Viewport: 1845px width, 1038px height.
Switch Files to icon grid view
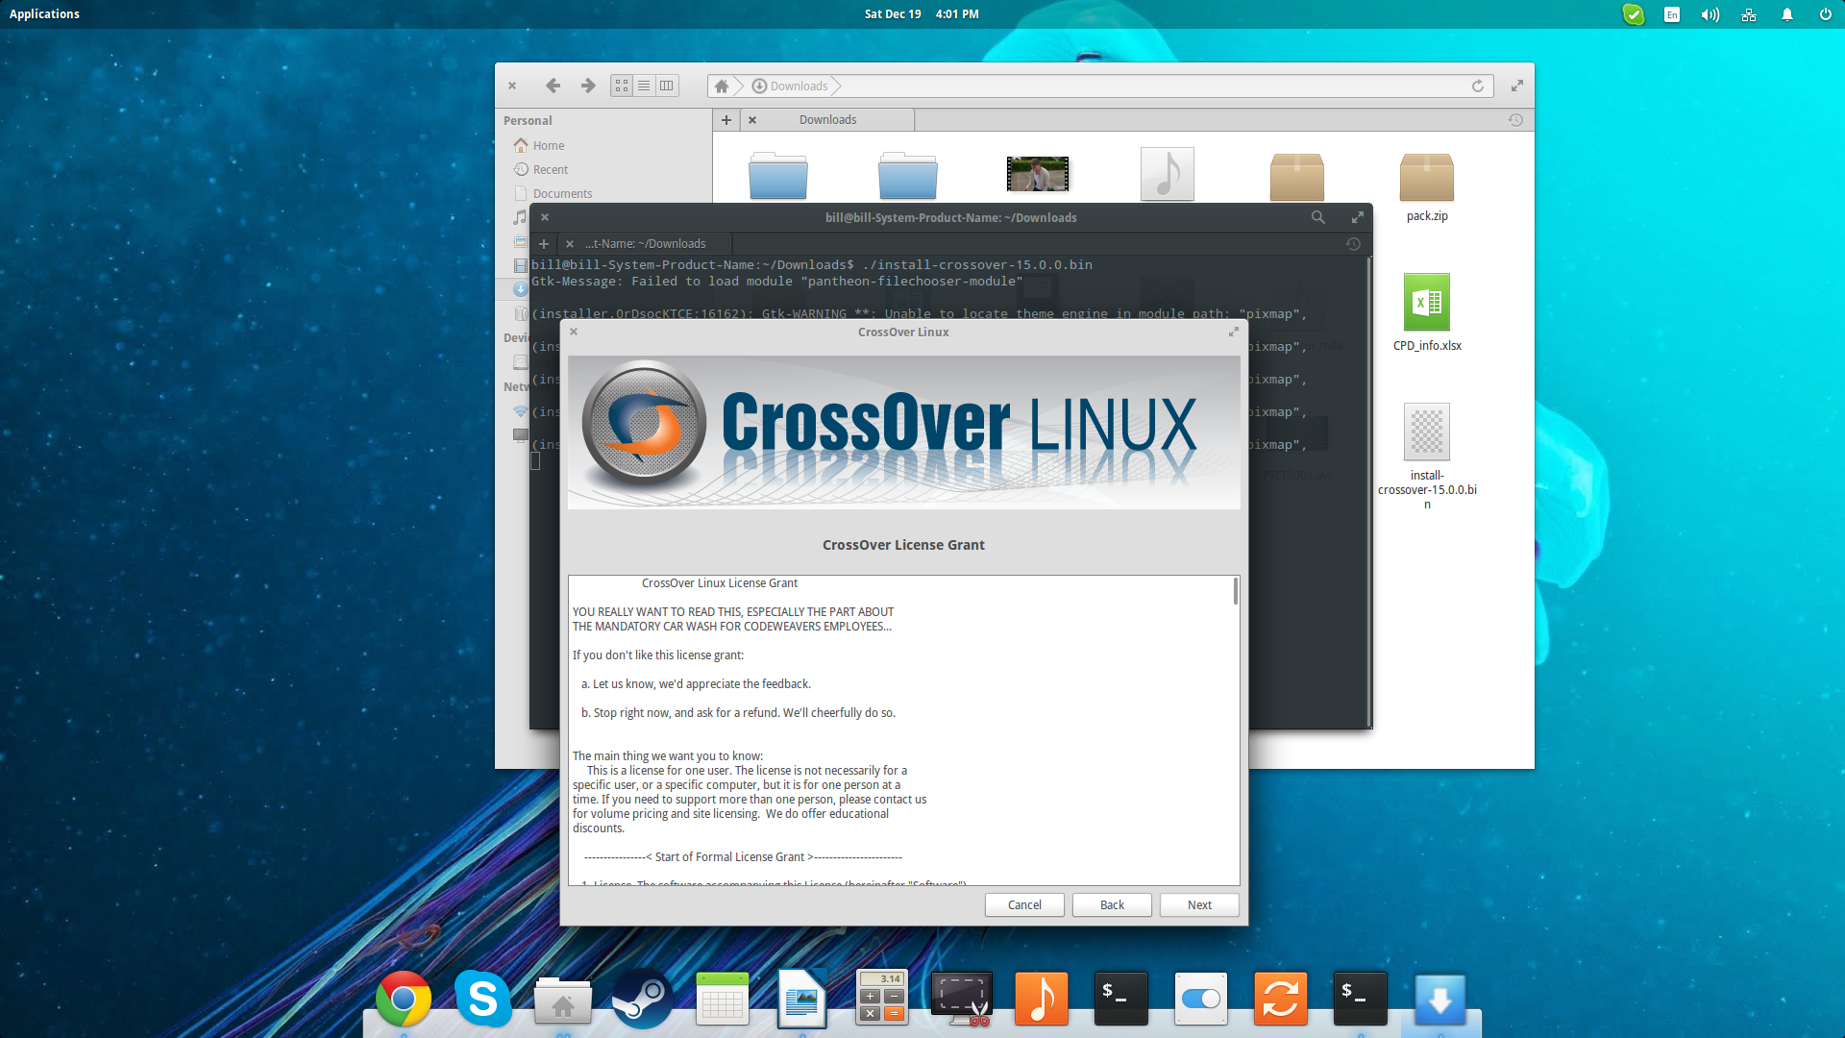(622, 86)
